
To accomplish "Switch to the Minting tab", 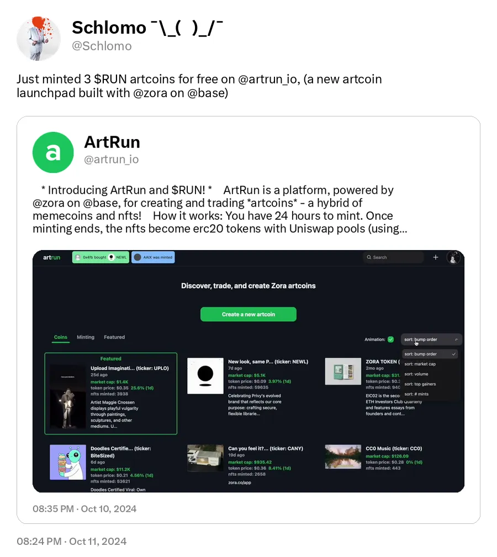I will (x=86, y=337).
